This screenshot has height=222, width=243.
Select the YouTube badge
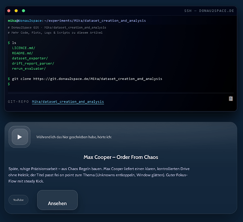click(x=18, y=200)
